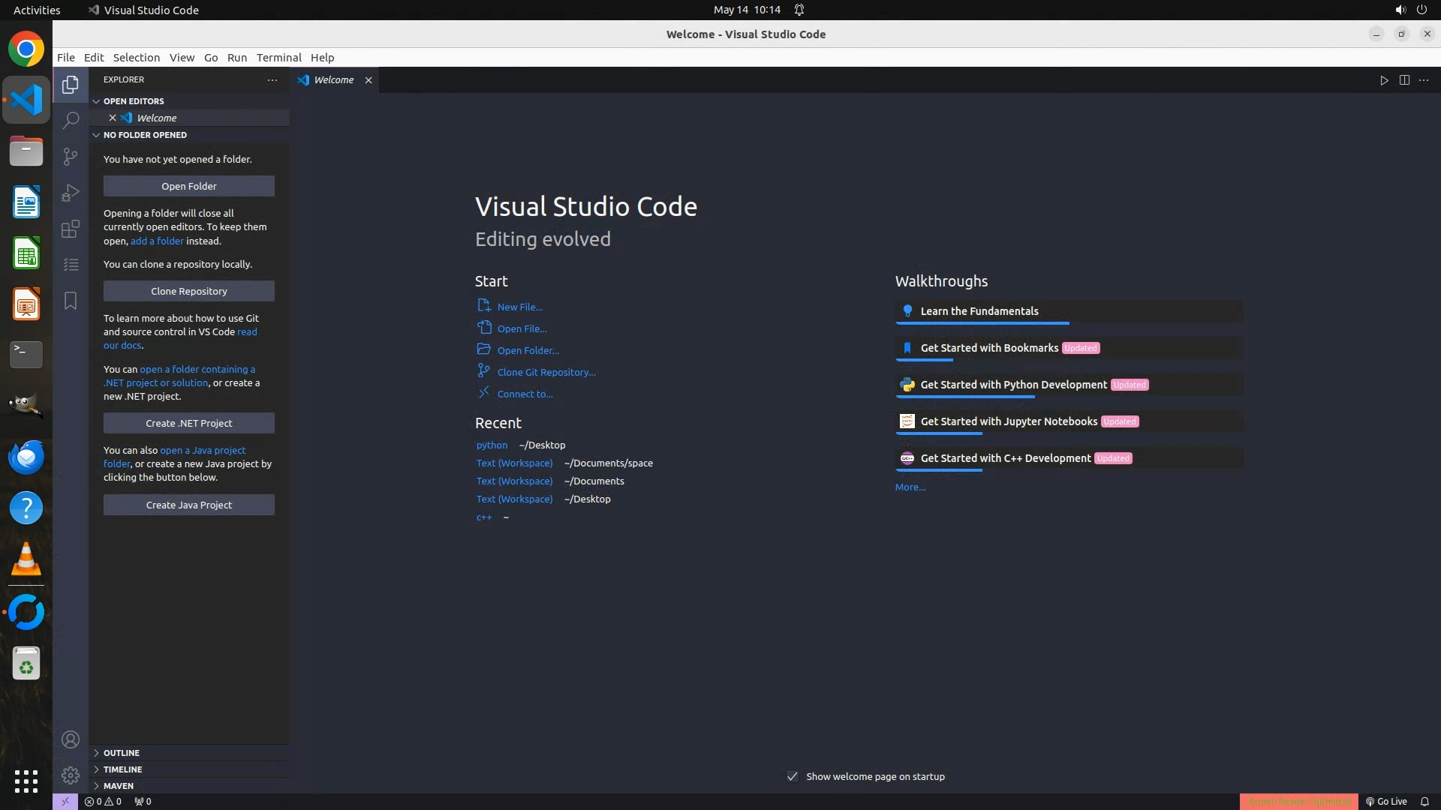Click the Run play icon in editor toolbar
Screen dimensions: 1441x810
tap(1384, 80)
